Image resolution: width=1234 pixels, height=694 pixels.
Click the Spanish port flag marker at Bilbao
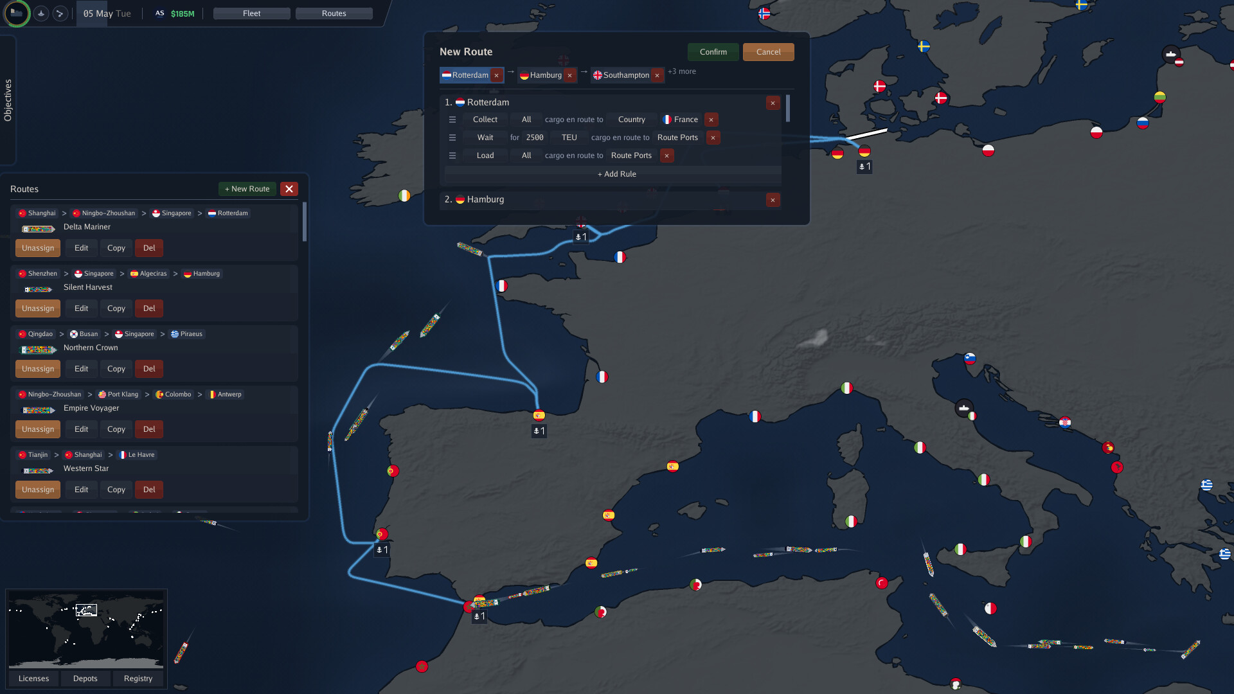[x=539, y=415]
